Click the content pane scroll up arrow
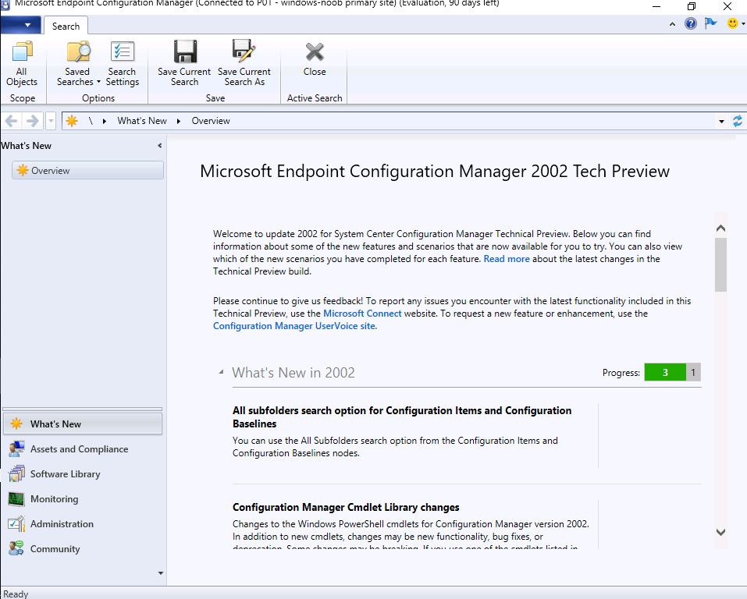 (720, 228)
